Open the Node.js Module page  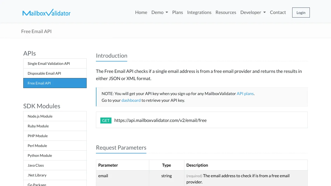point(55,116)
